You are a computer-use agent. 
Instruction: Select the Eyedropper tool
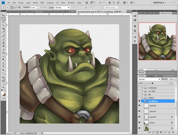(x=3, y=32)
